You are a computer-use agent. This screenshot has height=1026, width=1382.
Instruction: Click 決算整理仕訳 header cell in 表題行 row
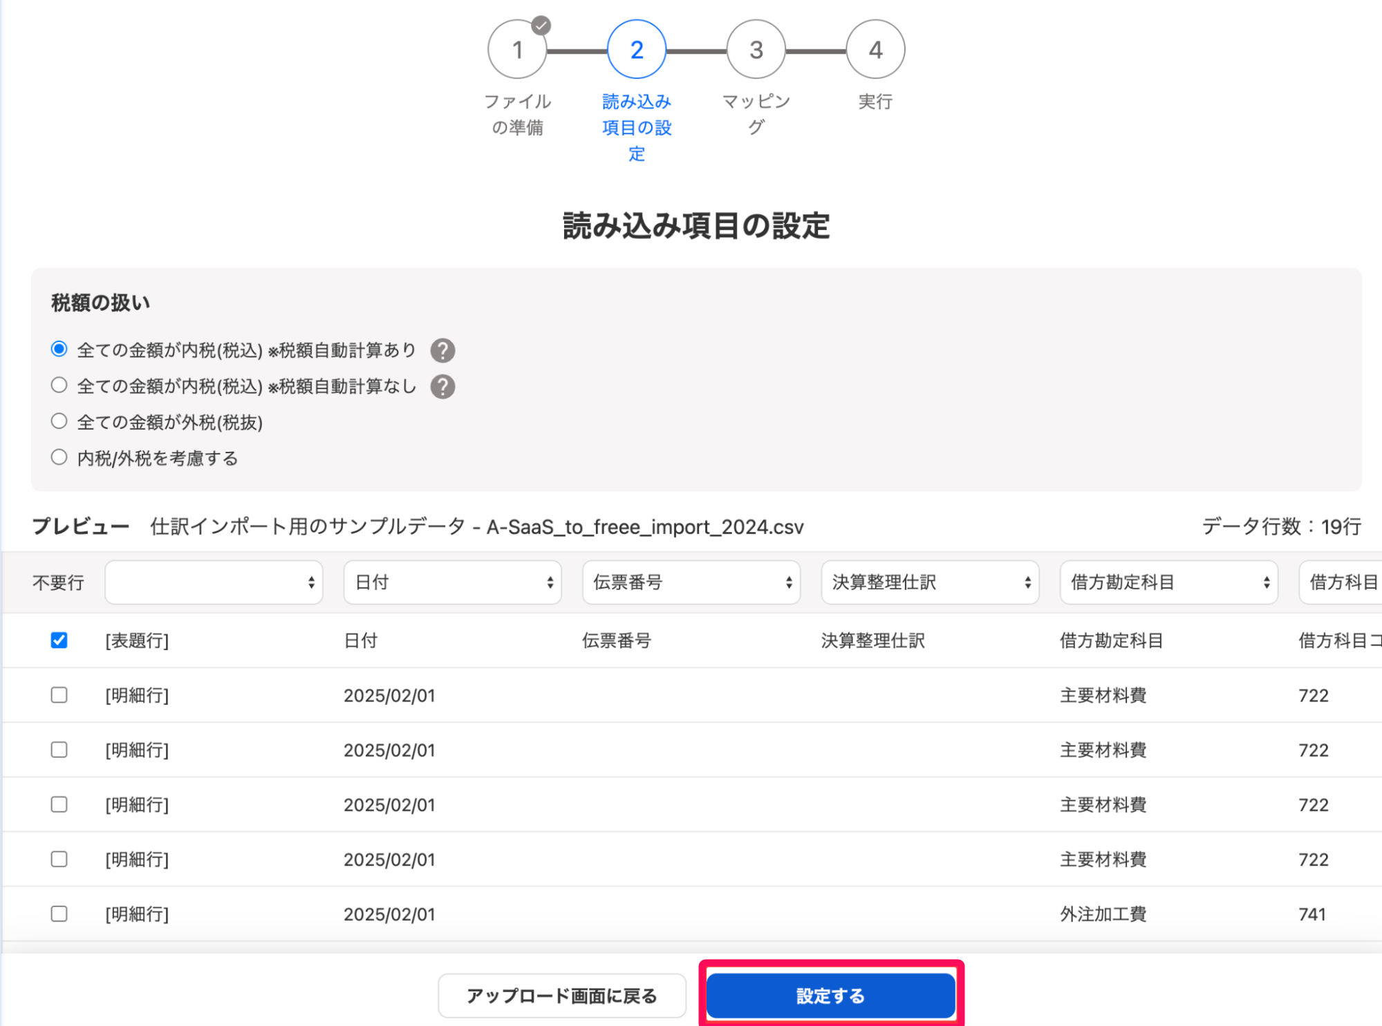[873, 640]
